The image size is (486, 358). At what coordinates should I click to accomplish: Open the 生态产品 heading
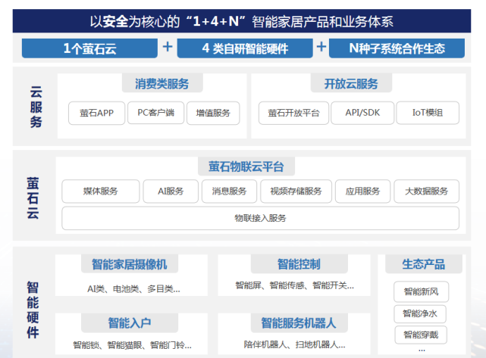point(424,264)
